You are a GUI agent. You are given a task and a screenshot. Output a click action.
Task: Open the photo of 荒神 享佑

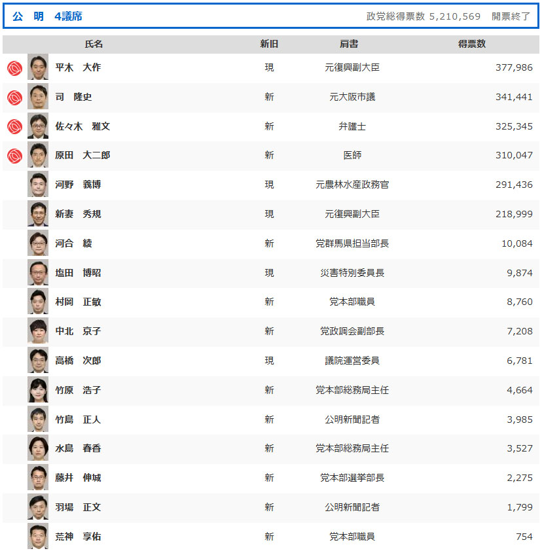tap(38, 537)
